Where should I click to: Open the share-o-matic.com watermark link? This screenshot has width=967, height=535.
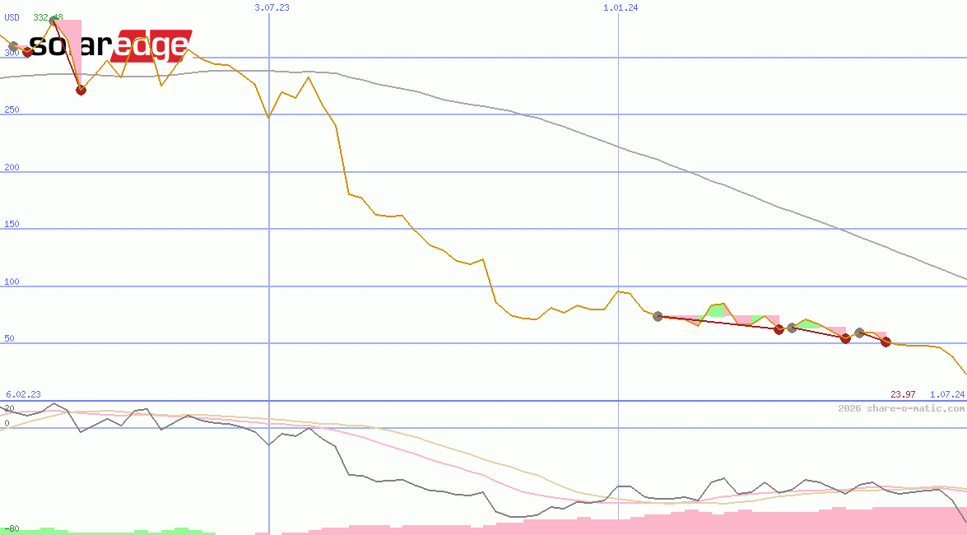point(901,408)
